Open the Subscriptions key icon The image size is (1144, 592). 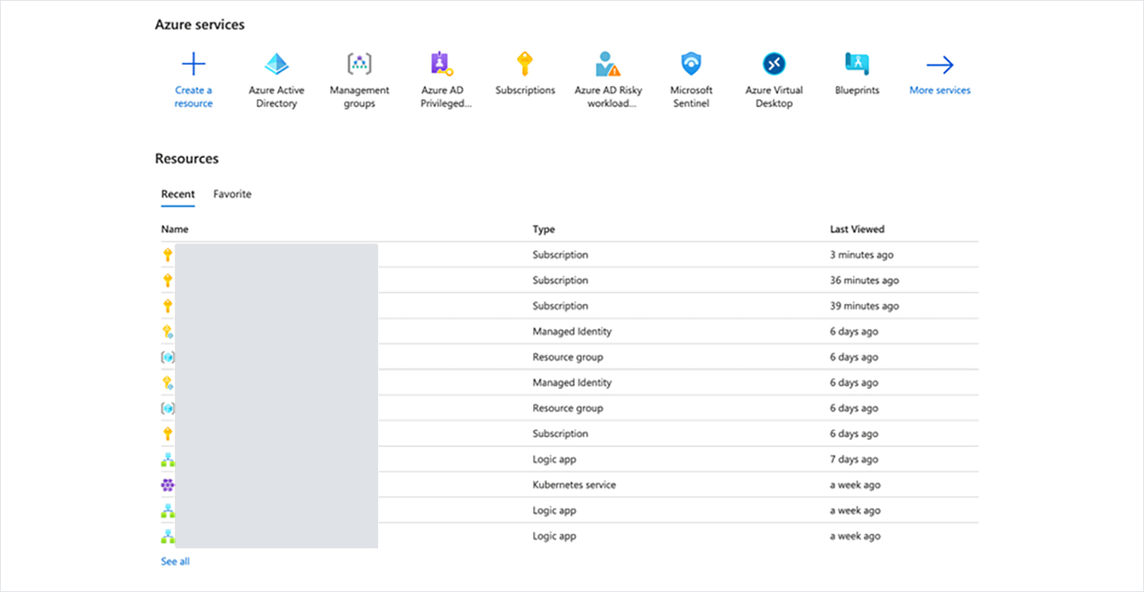(x=524, y=63)
